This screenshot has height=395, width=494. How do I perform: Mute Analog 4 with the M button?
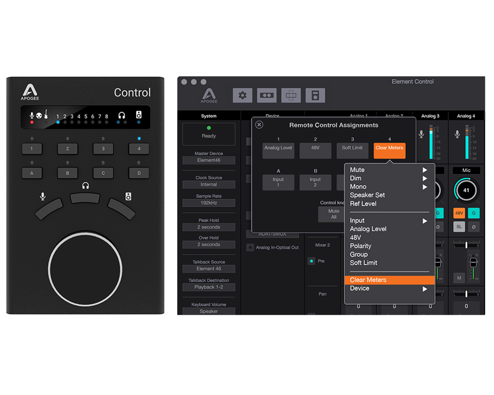(459, 278)
